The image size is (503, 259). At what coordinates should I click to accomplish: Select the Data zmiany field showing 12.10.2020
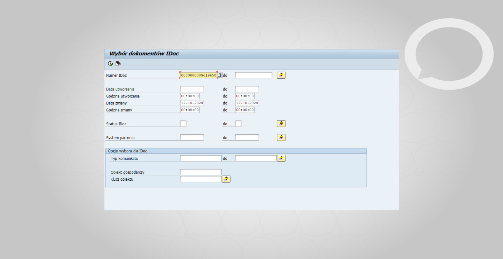[192, 103]
